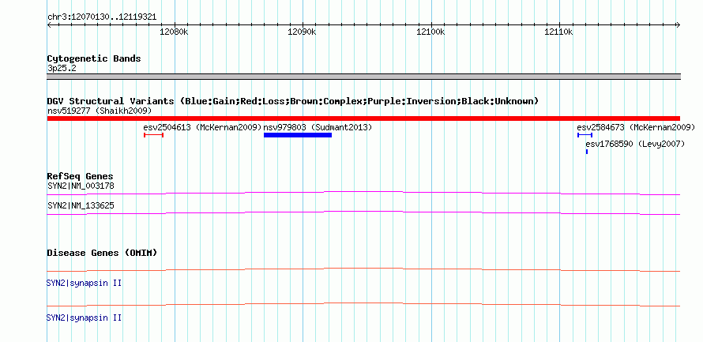Select the red nsv519277 loss variant bar

pyautogui.click(x=363, y=118)
